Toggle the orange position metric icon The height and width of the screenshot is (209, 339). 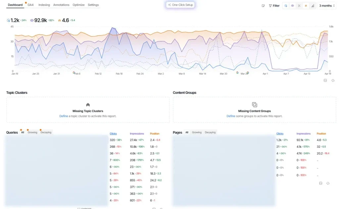[x=306, y=6]
